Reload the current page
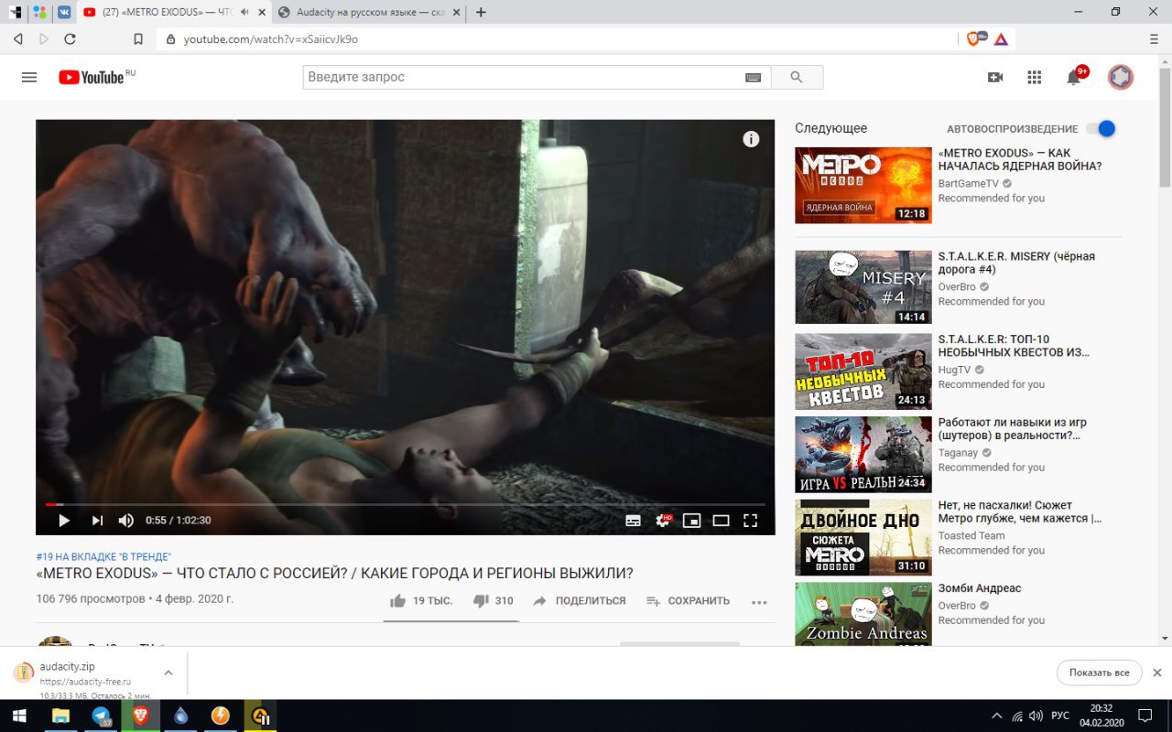This screenshot has height=732, width=1172. coord(70,39)
